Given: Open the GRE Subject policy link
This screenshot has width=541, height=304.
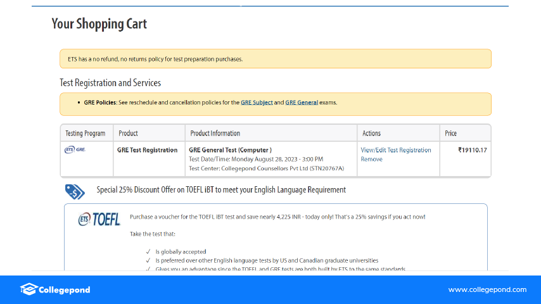Looking at the screenshot, I should click(257, 103).
